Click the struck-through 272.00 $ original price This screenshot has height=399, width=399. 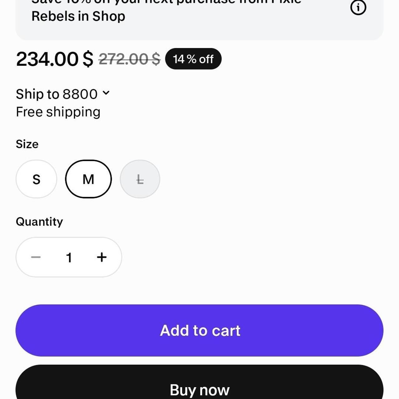pos(129,59)
